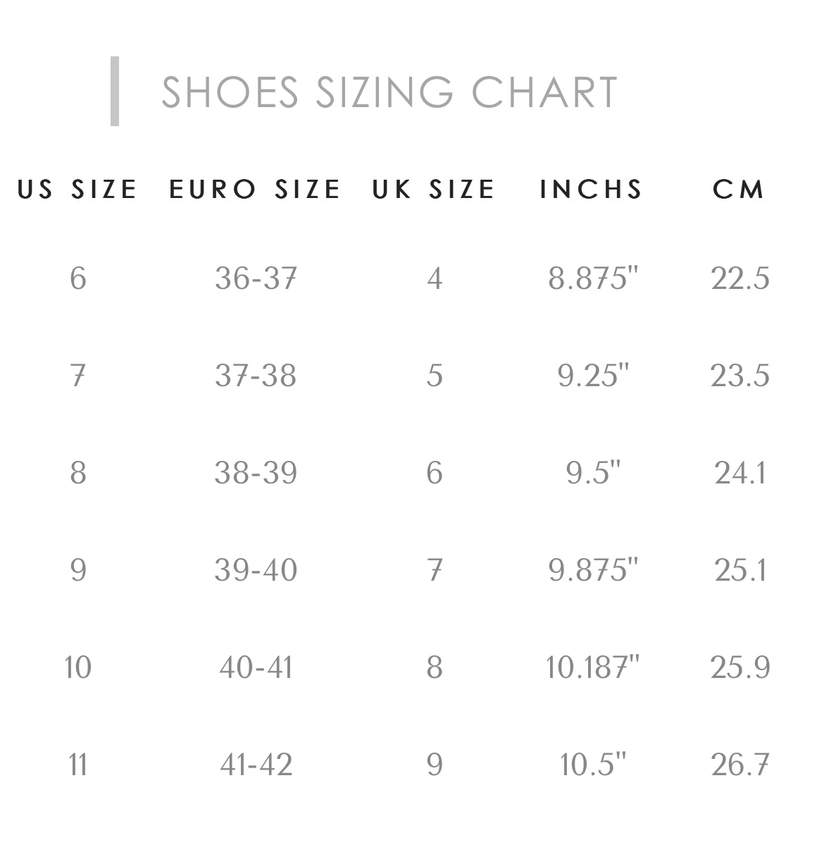Select US size 10 in the first column
The image size is (817, 864).
click(x=77, y=667)
